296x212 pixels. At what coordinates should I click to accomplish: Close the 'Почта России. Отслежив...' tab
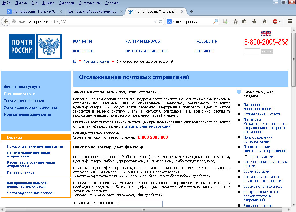point(182,12)
